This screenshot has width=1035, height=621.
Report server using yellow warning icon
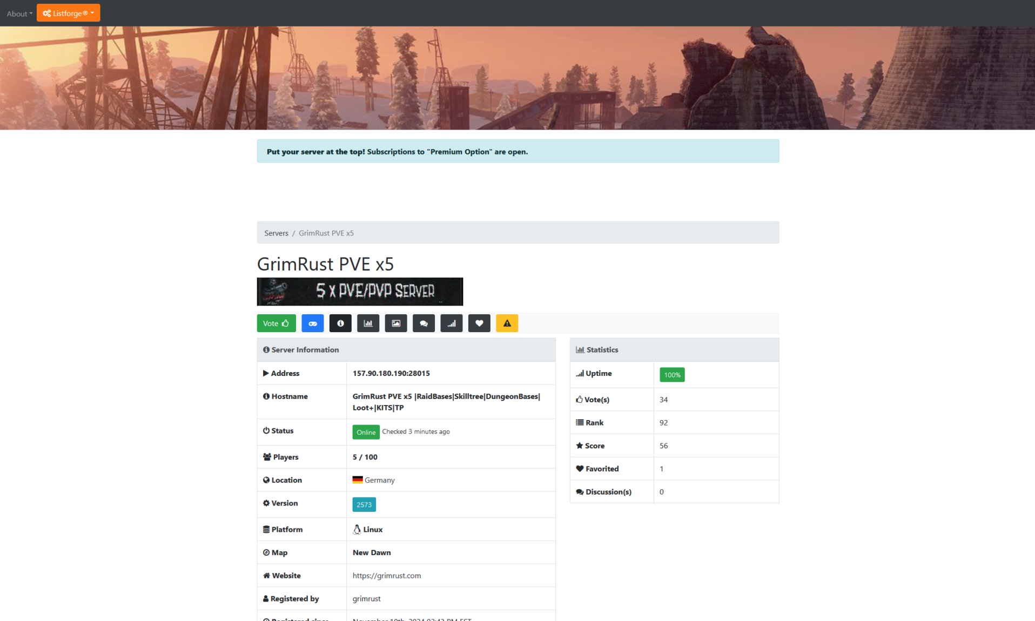(x=507, y=323)
